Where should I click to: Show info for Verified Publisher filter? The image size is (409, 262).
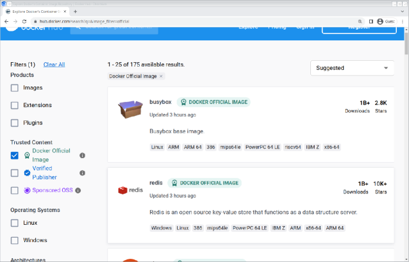82,173
